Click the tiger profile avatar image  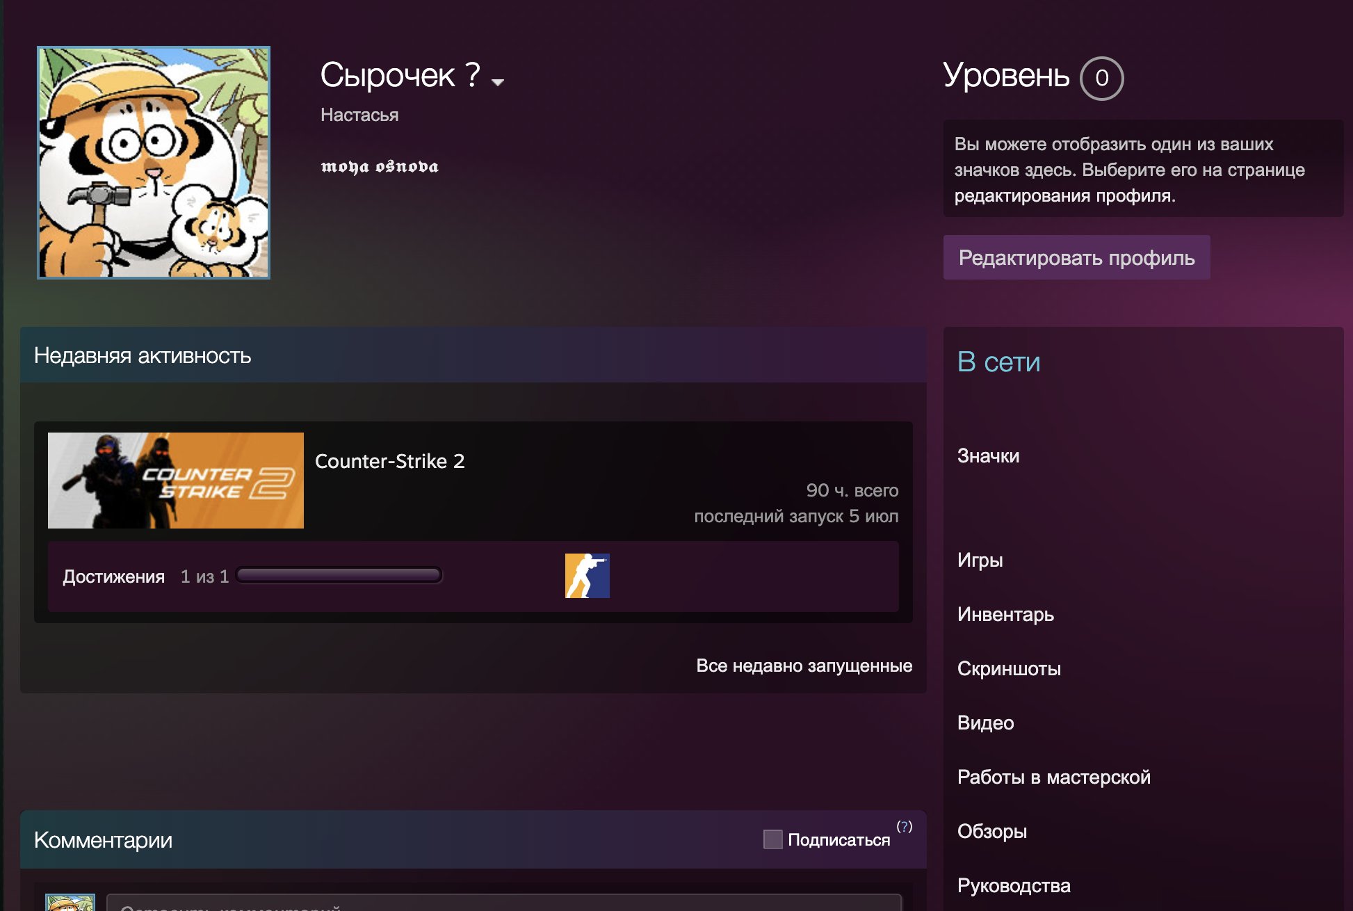[x=154, y=163]
